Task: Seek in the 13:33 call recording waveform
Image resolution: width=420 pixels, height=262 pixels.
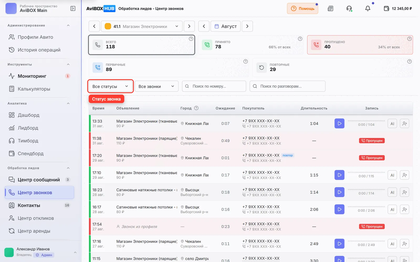Action: point(366,121)
